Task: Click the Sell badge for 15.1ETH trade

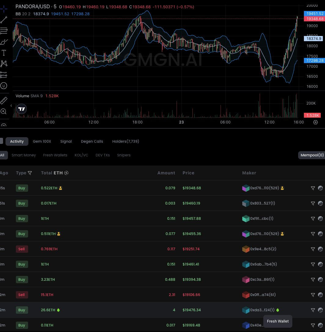Action: [x=22, y=295]
